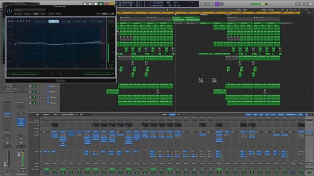The width and height of the screenshot is (314, 176).
Task: Open the plug-in preset name dropdown
Action: (29, 10)
